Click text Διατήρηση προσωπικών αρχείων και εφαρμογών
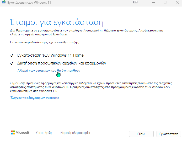 [x=62, y=63]
